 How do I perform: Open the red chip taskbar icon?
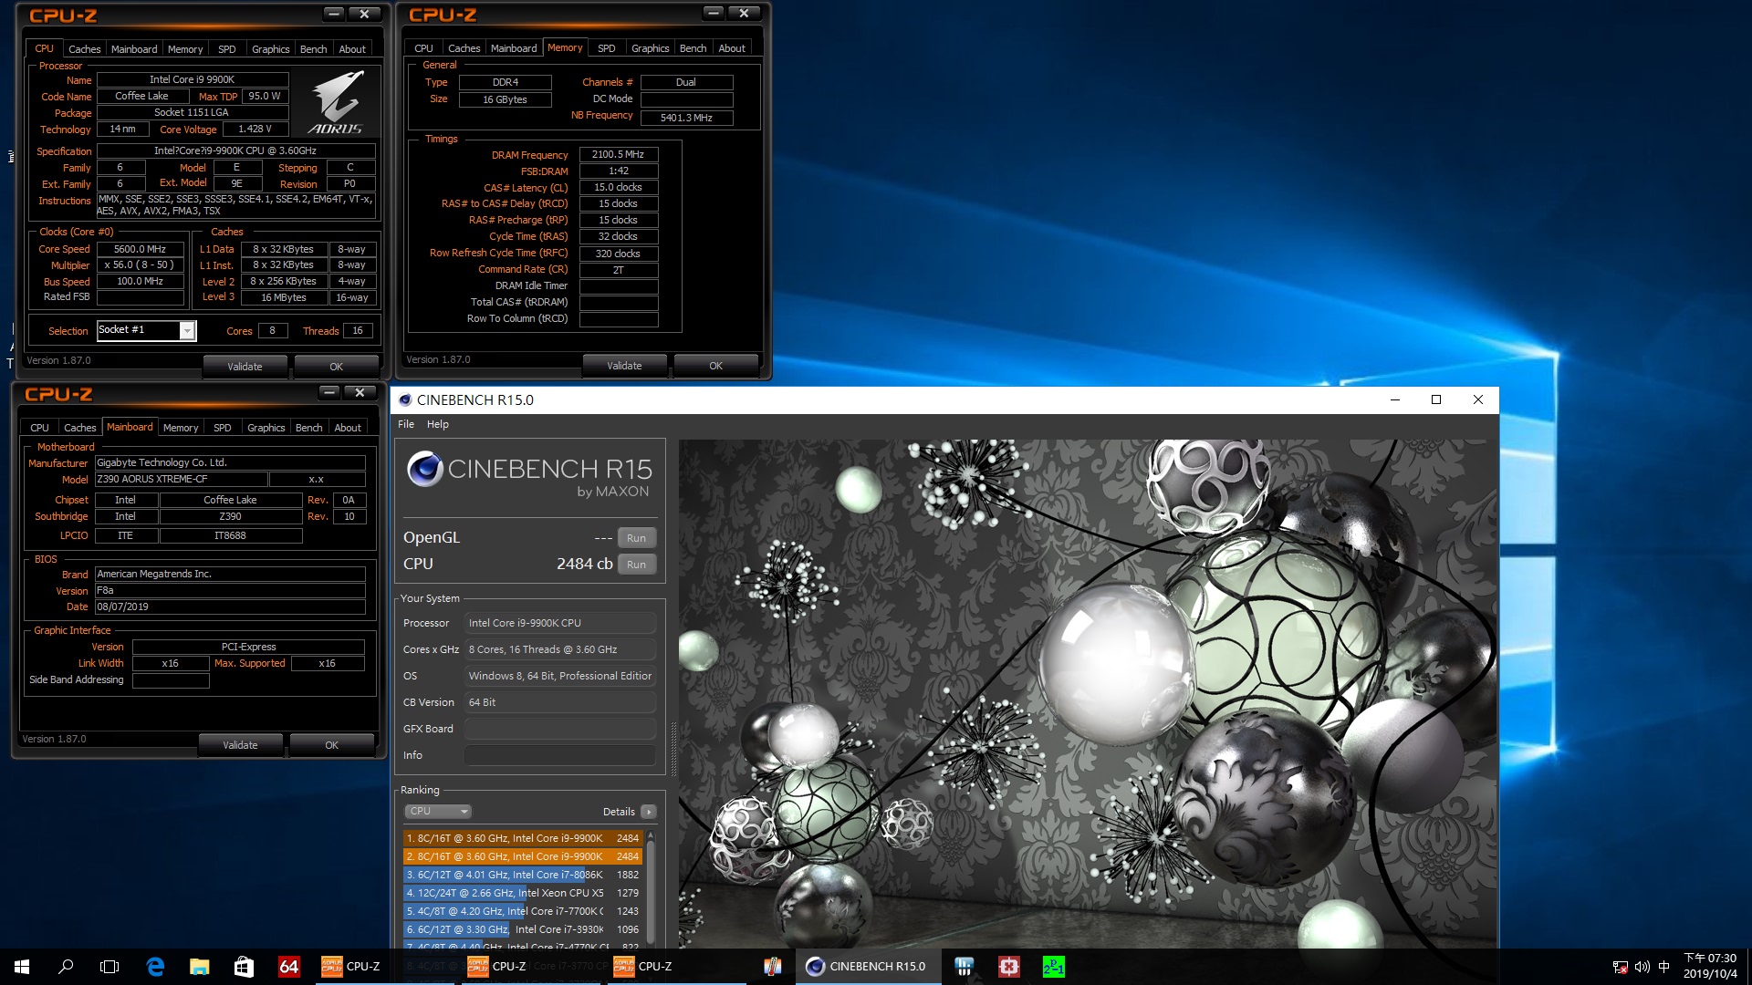tap(1008, 967)
